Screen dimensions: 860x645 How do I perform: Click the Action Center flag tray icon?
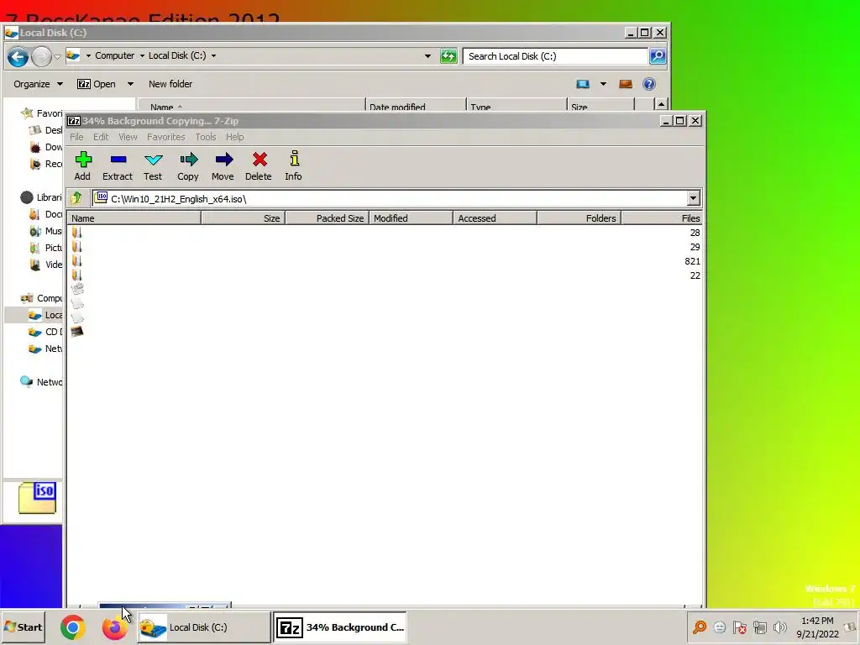[739, 627]
